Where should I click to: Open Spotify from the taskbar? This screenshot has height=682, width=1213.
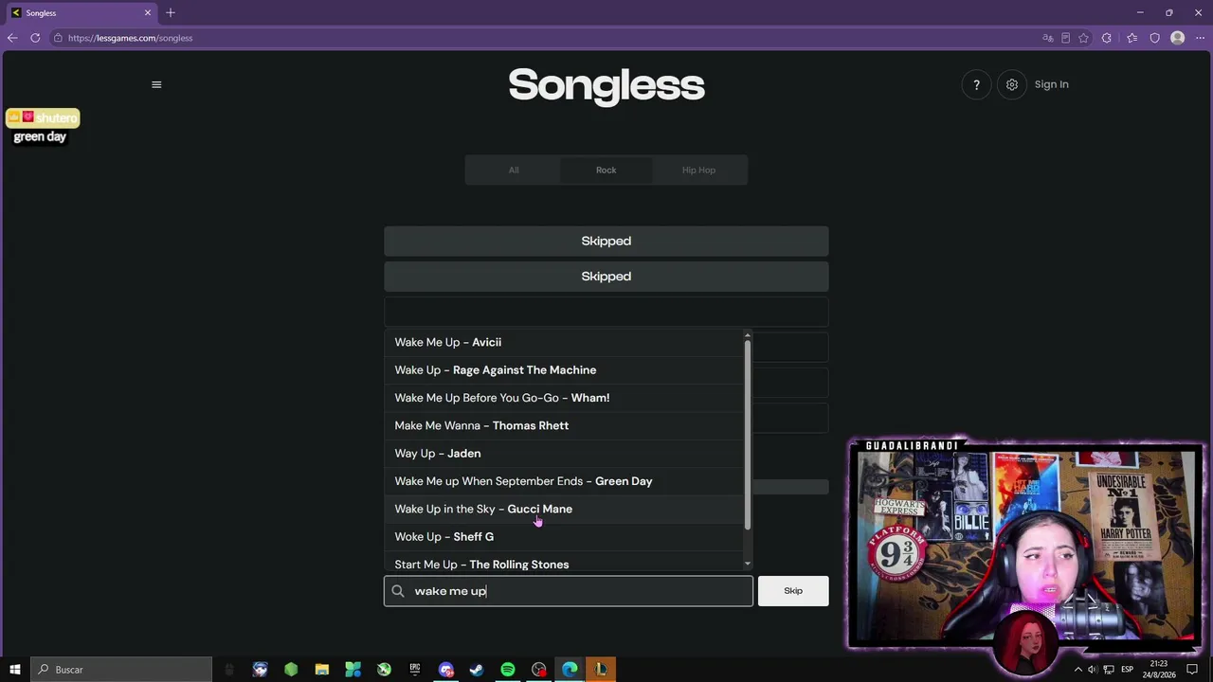(508, 670)
